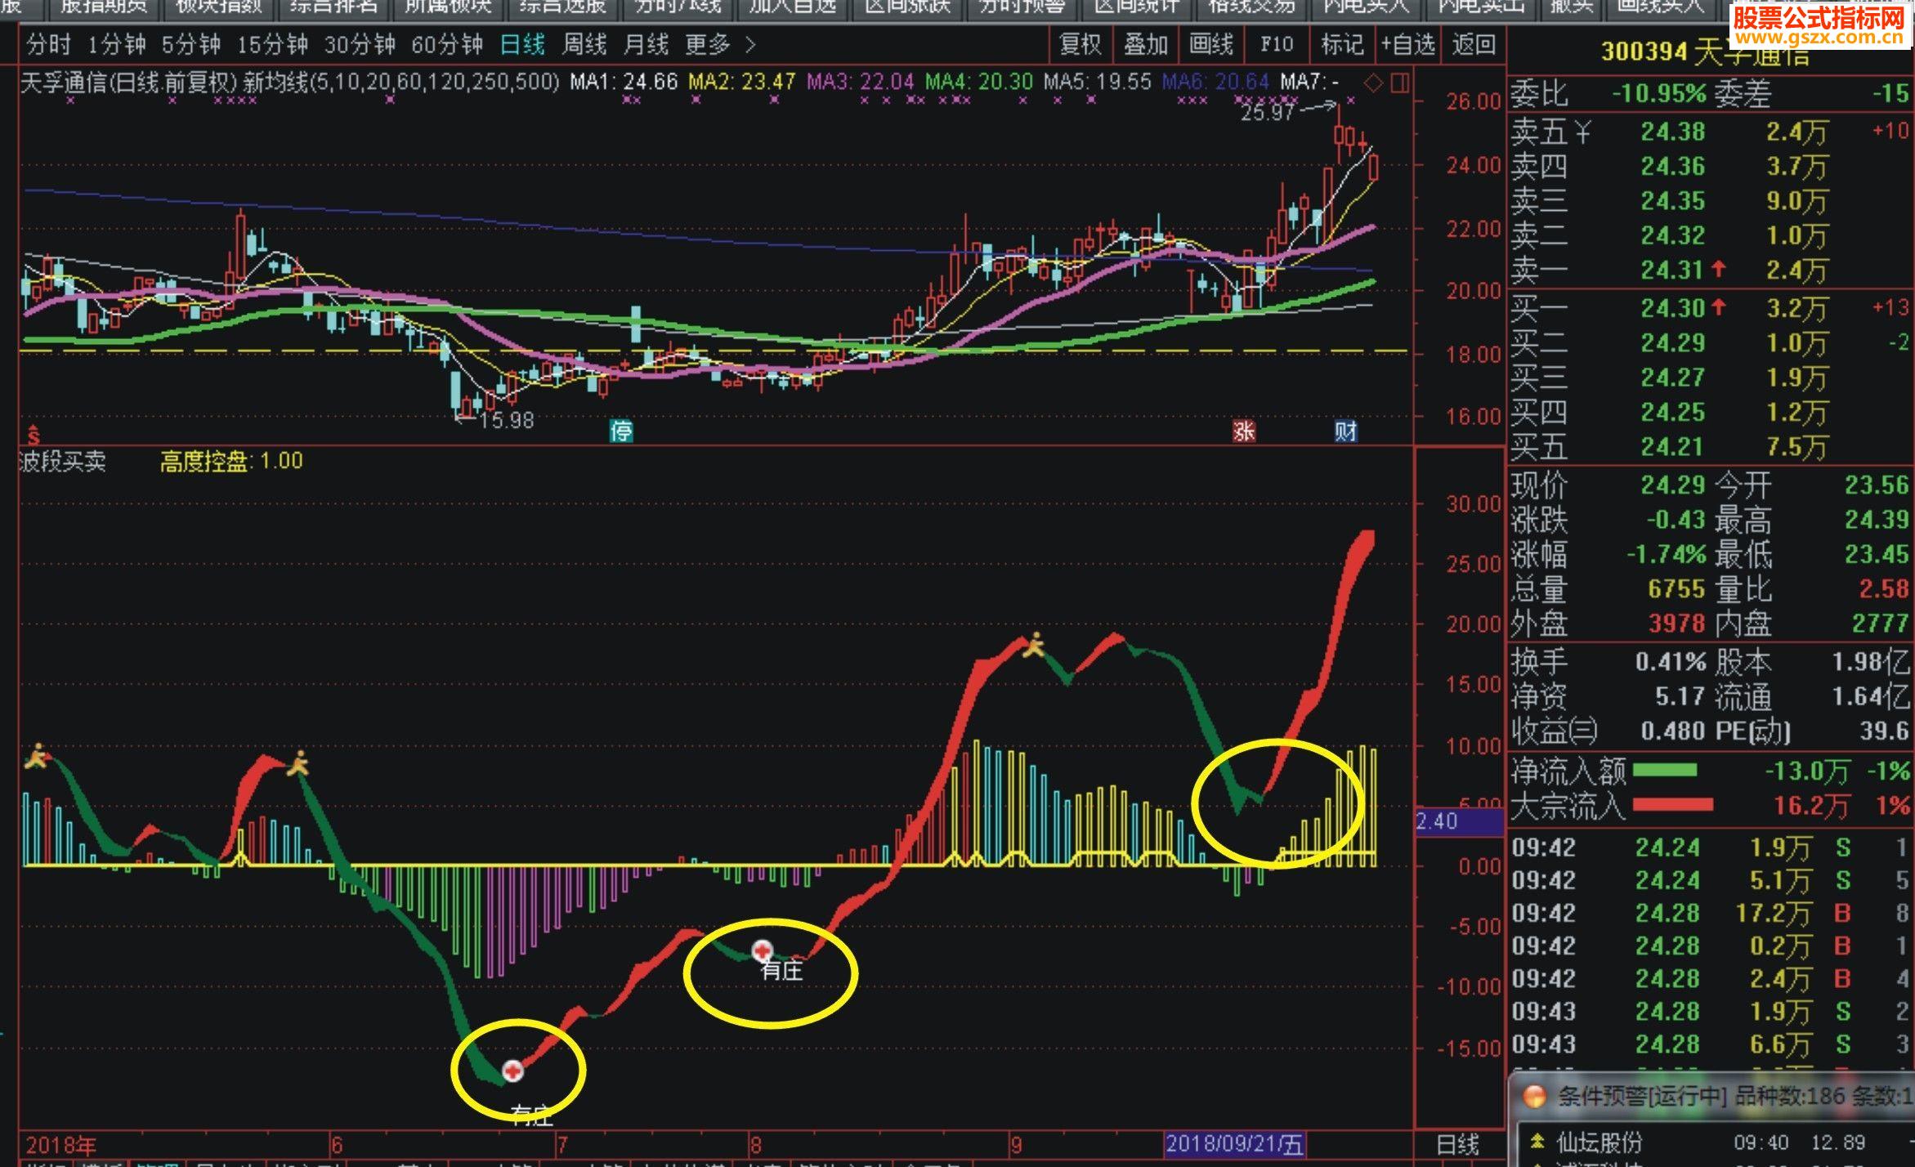Click the 标记 mark button
The image size is (1915, 1167).
pos(1342,44)
